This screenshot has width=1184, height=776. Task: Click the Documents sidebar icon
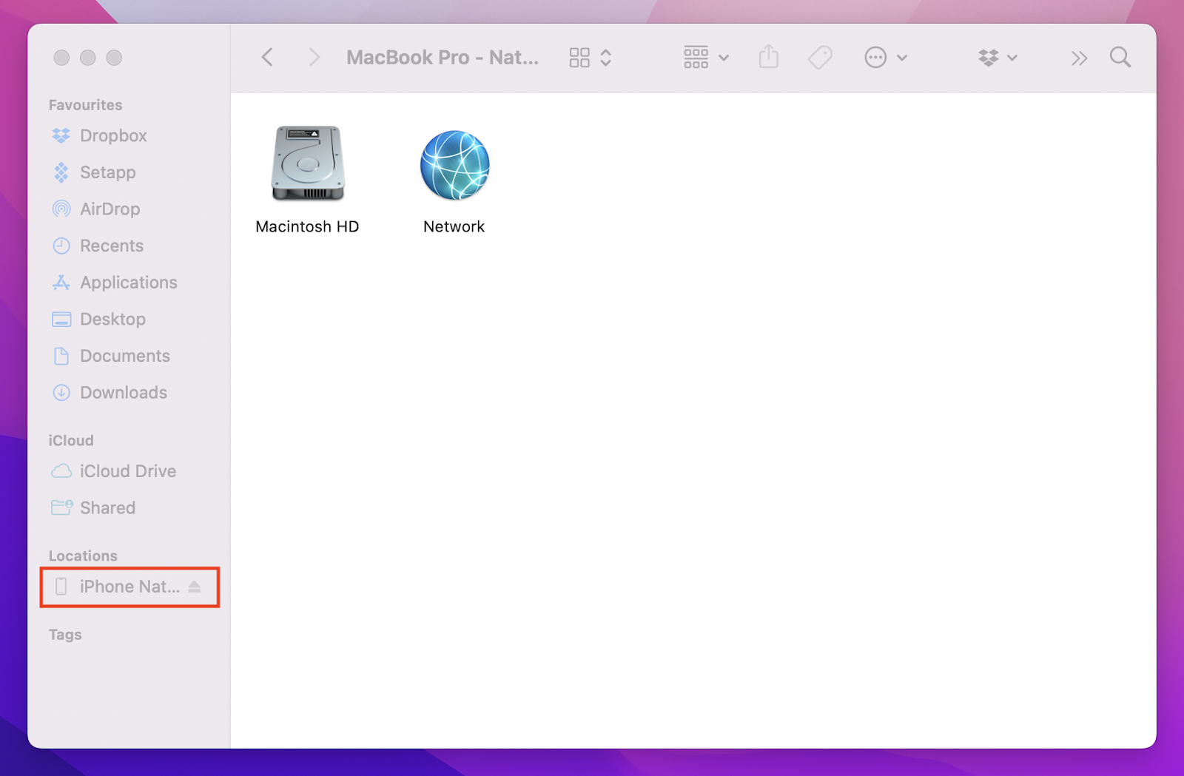click(x=61, y=356)
